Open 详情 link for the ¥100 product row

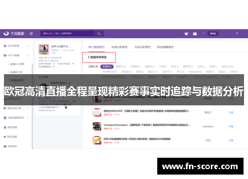pyautogui.click(x=231, y=140)
